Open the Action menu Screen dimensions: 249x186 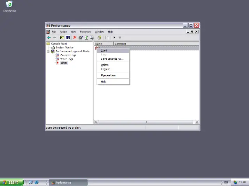click(x=63, y=32)
